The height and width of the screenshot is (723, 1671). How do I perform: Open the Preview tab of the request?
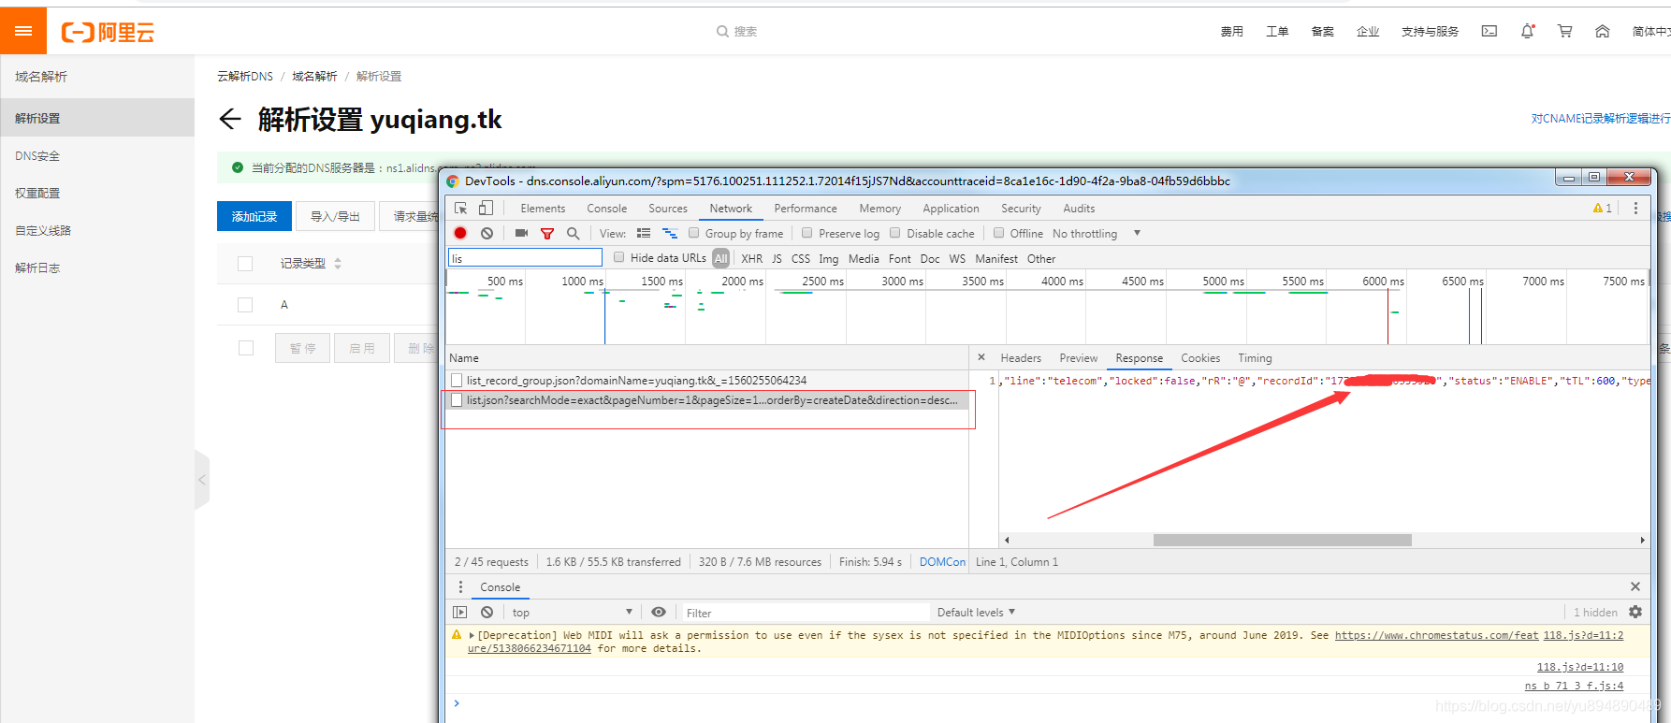(x=1079, y=357)
